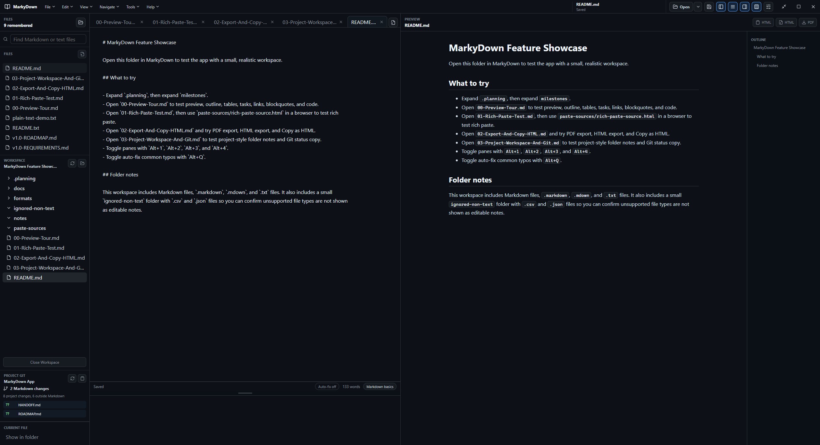Jump to What to try in outline

coord(766,57)
